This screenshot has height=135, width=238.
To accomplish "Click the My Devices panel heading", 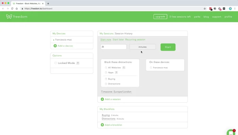I will (x=59, y=33).
